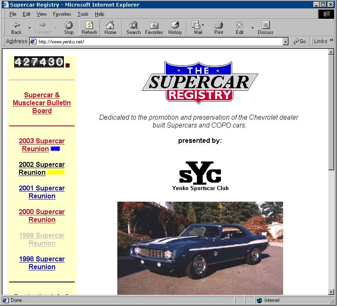Expand the Links toolbar chevron
The image size is (337, 306).
pyautogui.click(x=331, y=41)
